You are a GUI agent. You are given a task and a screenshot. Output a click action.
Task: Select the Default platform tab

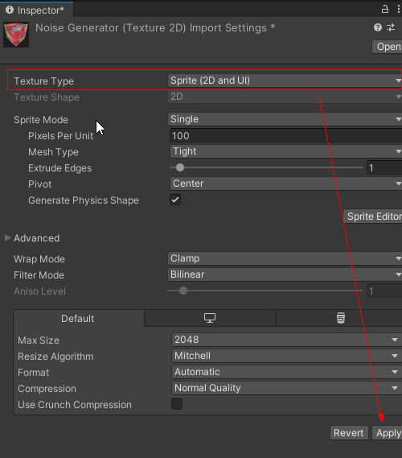[x=79, y=318]
